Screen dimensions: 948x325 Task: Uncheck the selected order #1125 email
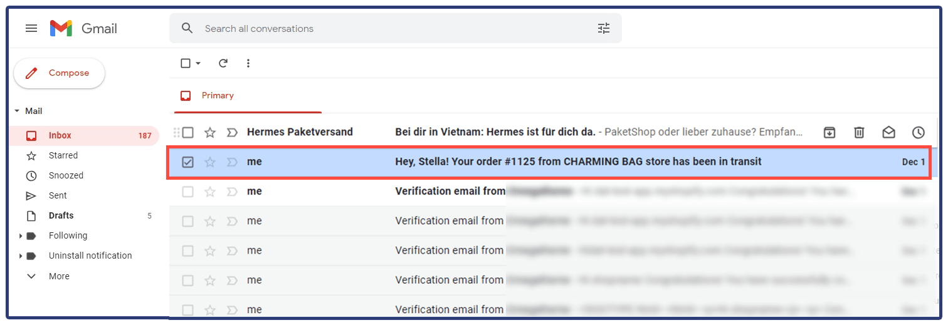[187, 162]
